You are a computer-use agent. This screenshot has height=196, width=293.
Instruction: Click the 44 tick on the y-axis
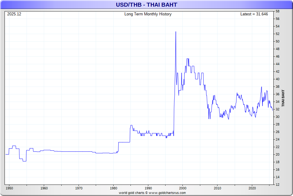pyautogui.click(x=277, y=64)
